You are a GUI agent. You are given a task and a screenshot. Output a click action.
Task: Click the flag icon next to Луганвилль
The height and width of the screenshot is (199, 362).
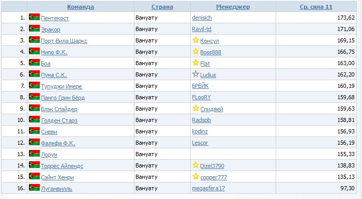[x=35, y=188]
